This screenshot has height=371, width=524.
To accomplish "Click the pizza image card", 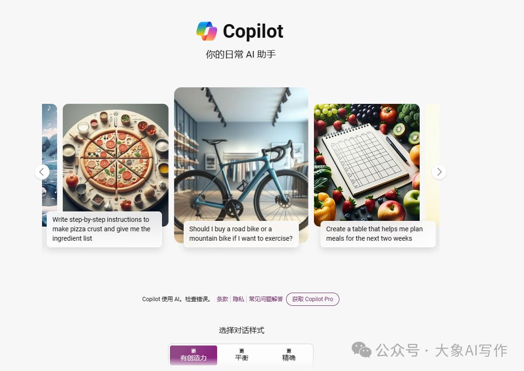I will click(x=116, y=158).
